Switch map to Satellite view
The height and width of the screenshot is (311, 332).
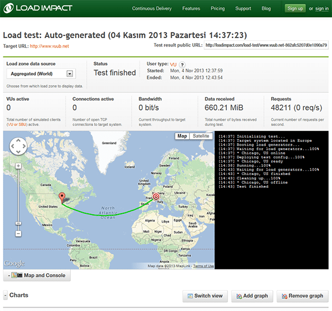[201, 136]
